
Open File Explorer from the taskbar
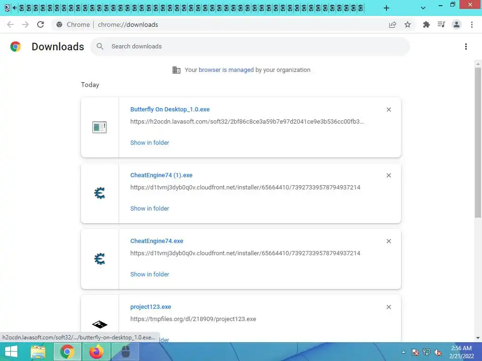(x=38, y=352)
